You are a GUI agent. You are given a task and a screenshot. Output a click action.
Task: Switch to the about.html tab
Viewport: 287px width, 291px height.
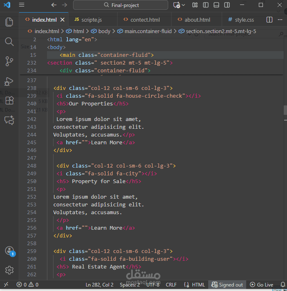pos(197,20)
